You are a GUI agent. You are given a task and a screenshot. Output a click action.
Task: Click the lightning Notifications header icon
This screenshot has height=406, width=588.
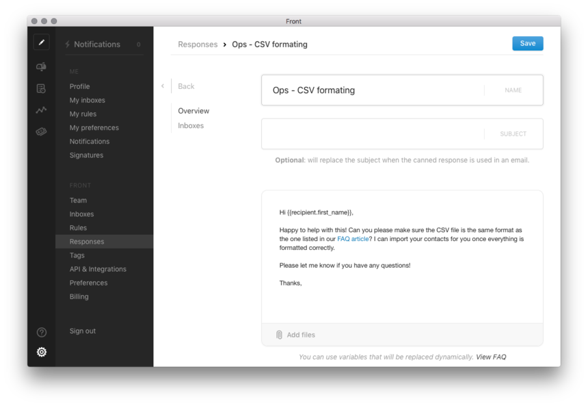point(68,45)
